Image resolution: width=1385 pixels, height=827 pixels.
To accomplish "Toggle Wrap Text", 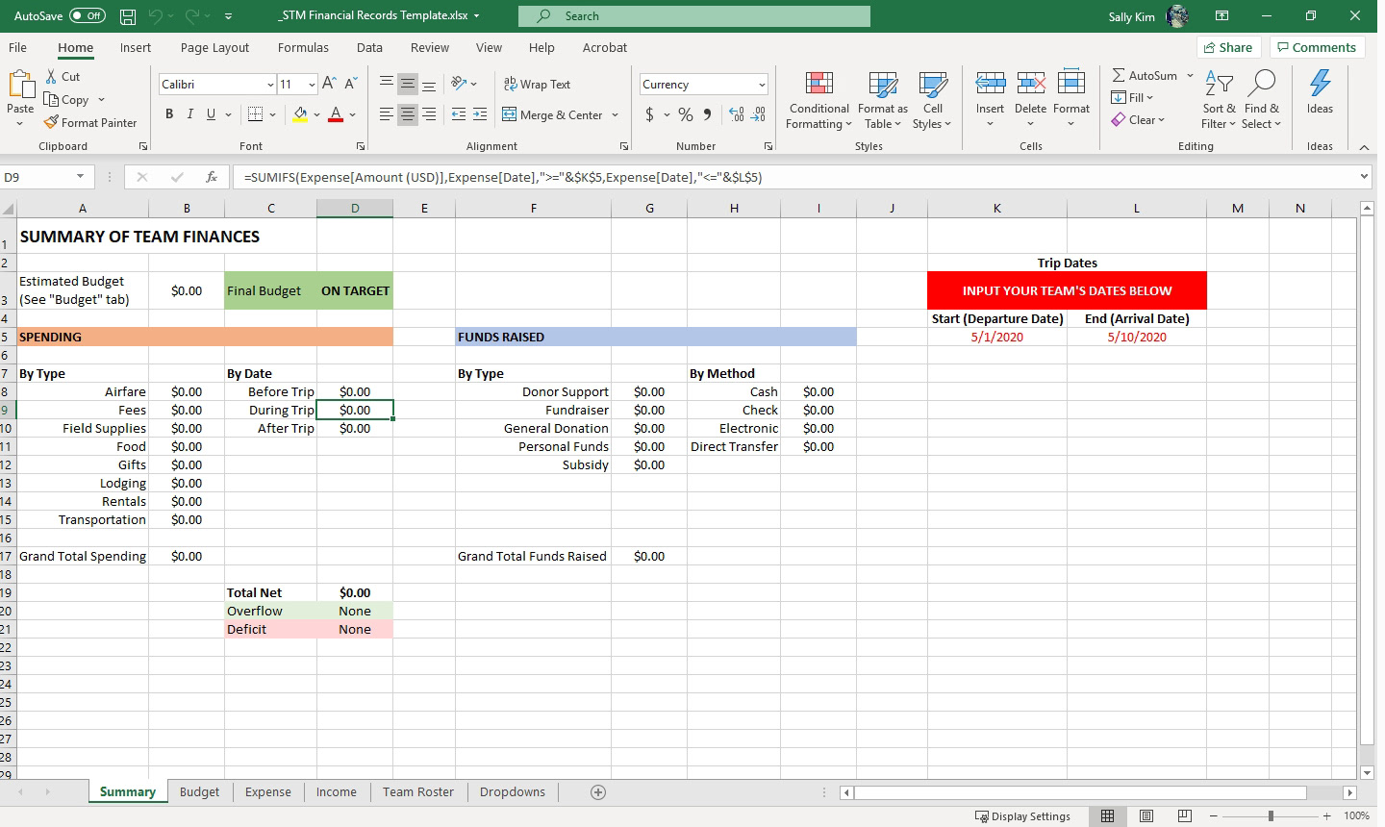I will click(x=537, y=84).
